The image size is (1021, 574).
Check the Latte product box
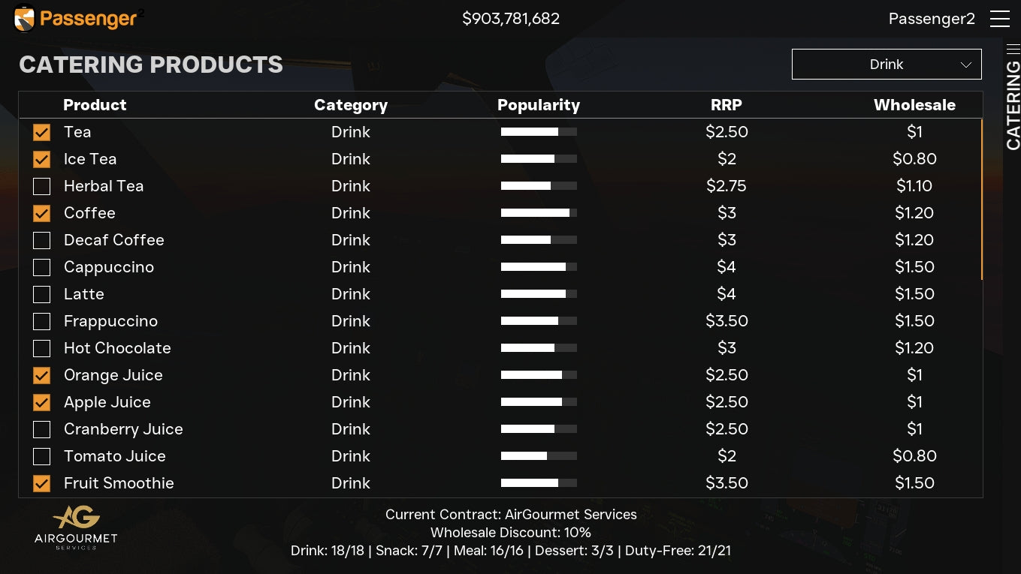point(42,295)
